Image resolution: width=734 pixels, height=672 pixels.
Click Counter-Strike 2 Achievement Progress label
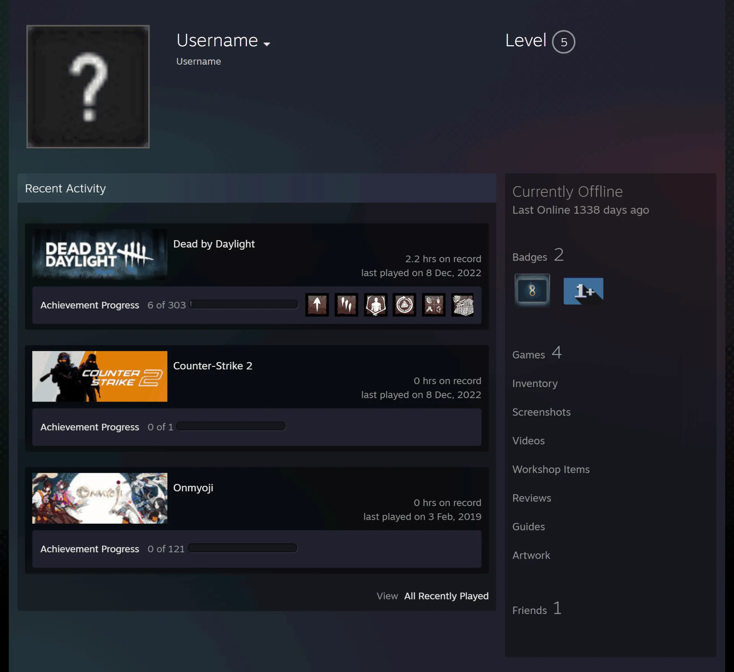tap(90, 427)
